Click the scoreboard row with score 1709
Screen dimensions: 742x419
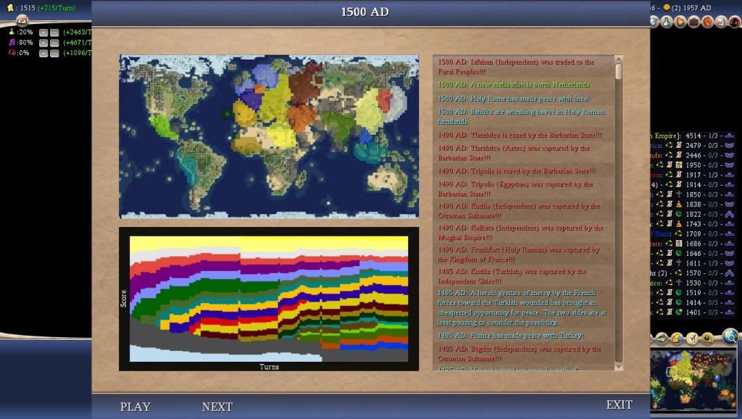pos(693,234)
